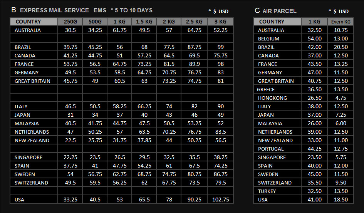Select USA 3 KG price 102.75
364x213 pixels.
coord(221,200)
